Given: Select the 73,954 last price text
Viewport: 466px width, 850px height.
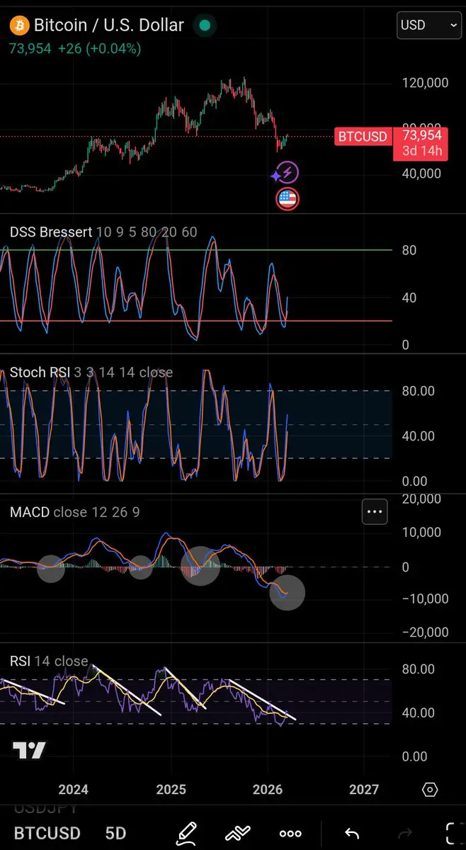Looking at the screenshot, I should [x=28, y=49].
